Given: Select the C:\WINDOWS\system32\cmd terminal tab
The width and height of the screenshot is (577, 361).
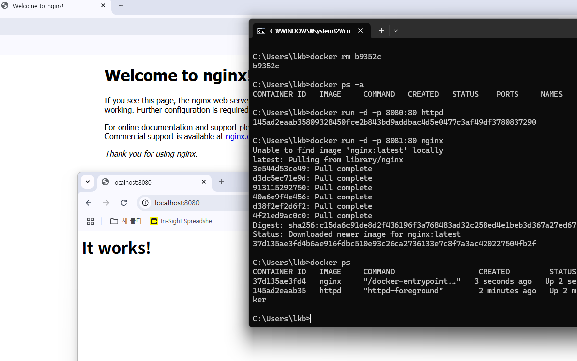Looking at the screenshot, I should tap(310, 31).
